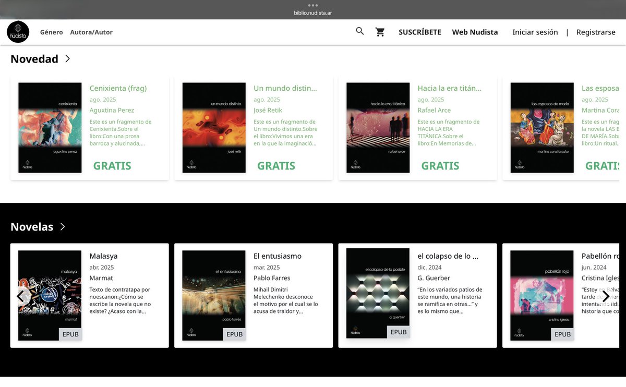This screenshot has height=387, width=626.
Task: Open the shopping cart icon
Action: point(380,31)
